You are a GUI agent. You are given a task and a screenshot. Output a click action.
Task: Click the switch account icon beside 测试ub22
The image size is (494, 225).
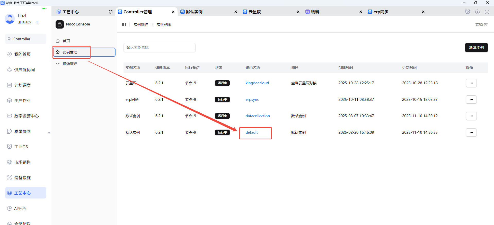[x=38, y=22]
